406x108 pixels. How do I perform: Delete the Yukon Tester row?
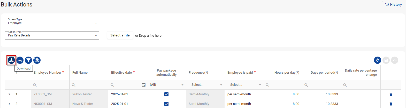coord(390,94)
